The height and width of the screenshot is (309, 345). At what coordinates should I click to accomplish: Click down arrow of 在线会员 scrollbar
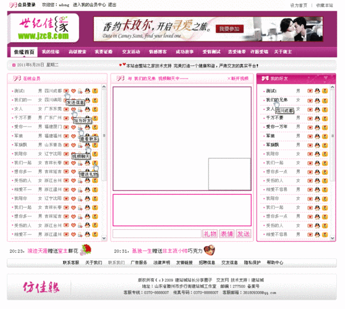(x=104, y=238)
